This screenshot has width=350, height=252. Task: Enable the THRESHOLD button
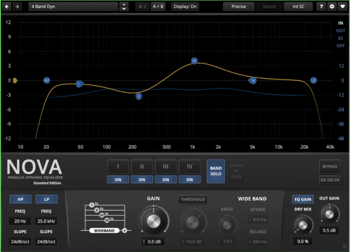point(193,199)
